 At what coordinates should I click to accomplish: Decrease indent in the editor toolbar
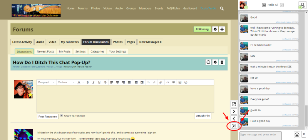click(x=136, y=82)
